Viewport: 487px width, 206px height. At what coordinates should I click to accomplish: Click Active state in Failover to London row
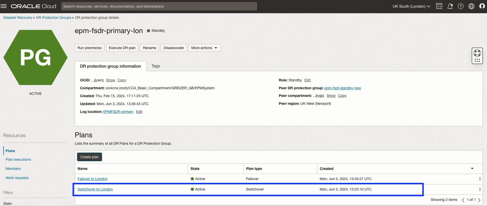198,179
